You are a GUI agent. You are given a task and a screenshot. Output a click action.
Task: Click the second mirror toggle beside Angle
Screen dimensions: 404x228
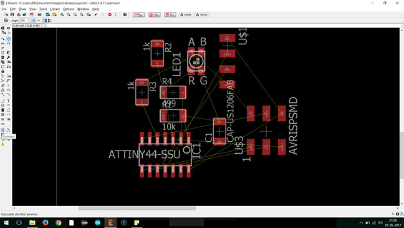39,21
